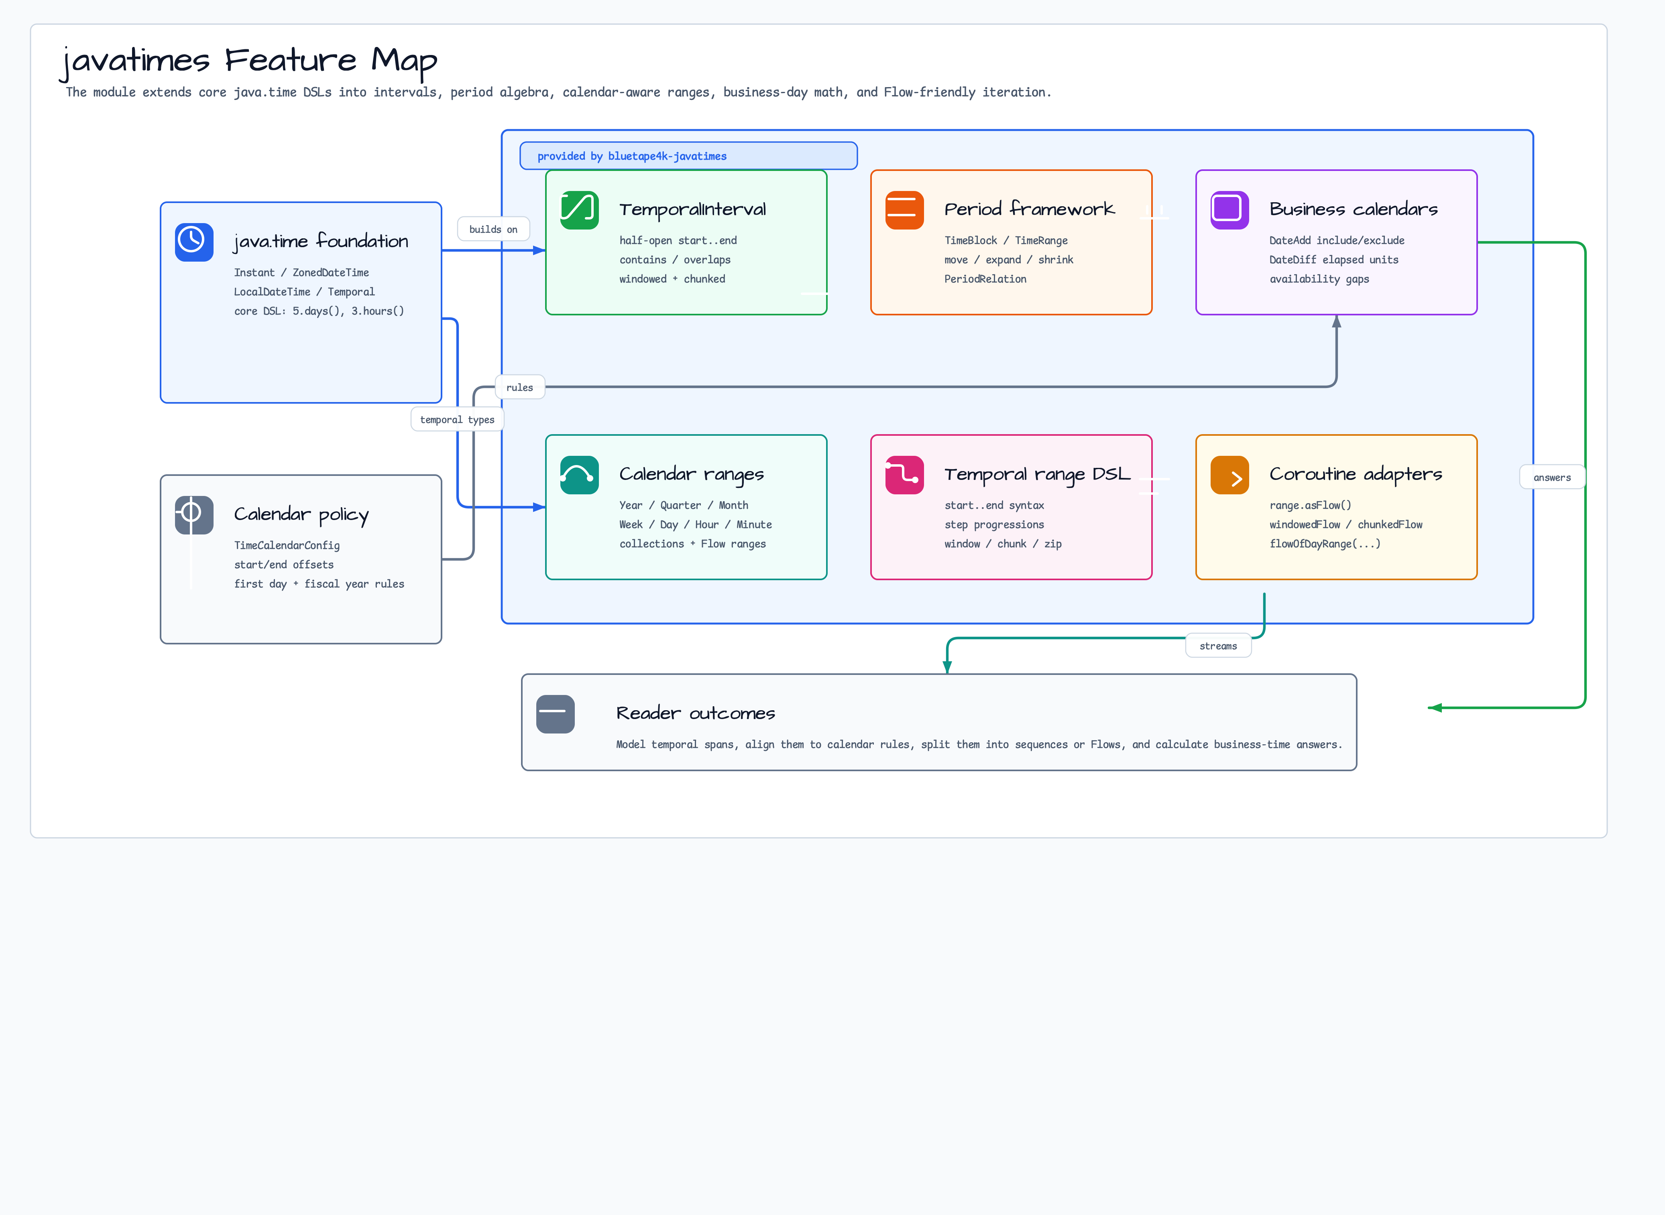The height and width of the screenshot is (1215, 1665).
Task: Click the subtitle starting 'The module extends core'
Action: (558, 92)
